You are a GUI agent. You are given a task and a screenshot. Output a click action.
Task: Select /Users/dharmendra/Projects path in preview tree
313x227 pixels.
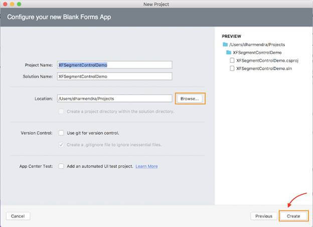(257, 45)
